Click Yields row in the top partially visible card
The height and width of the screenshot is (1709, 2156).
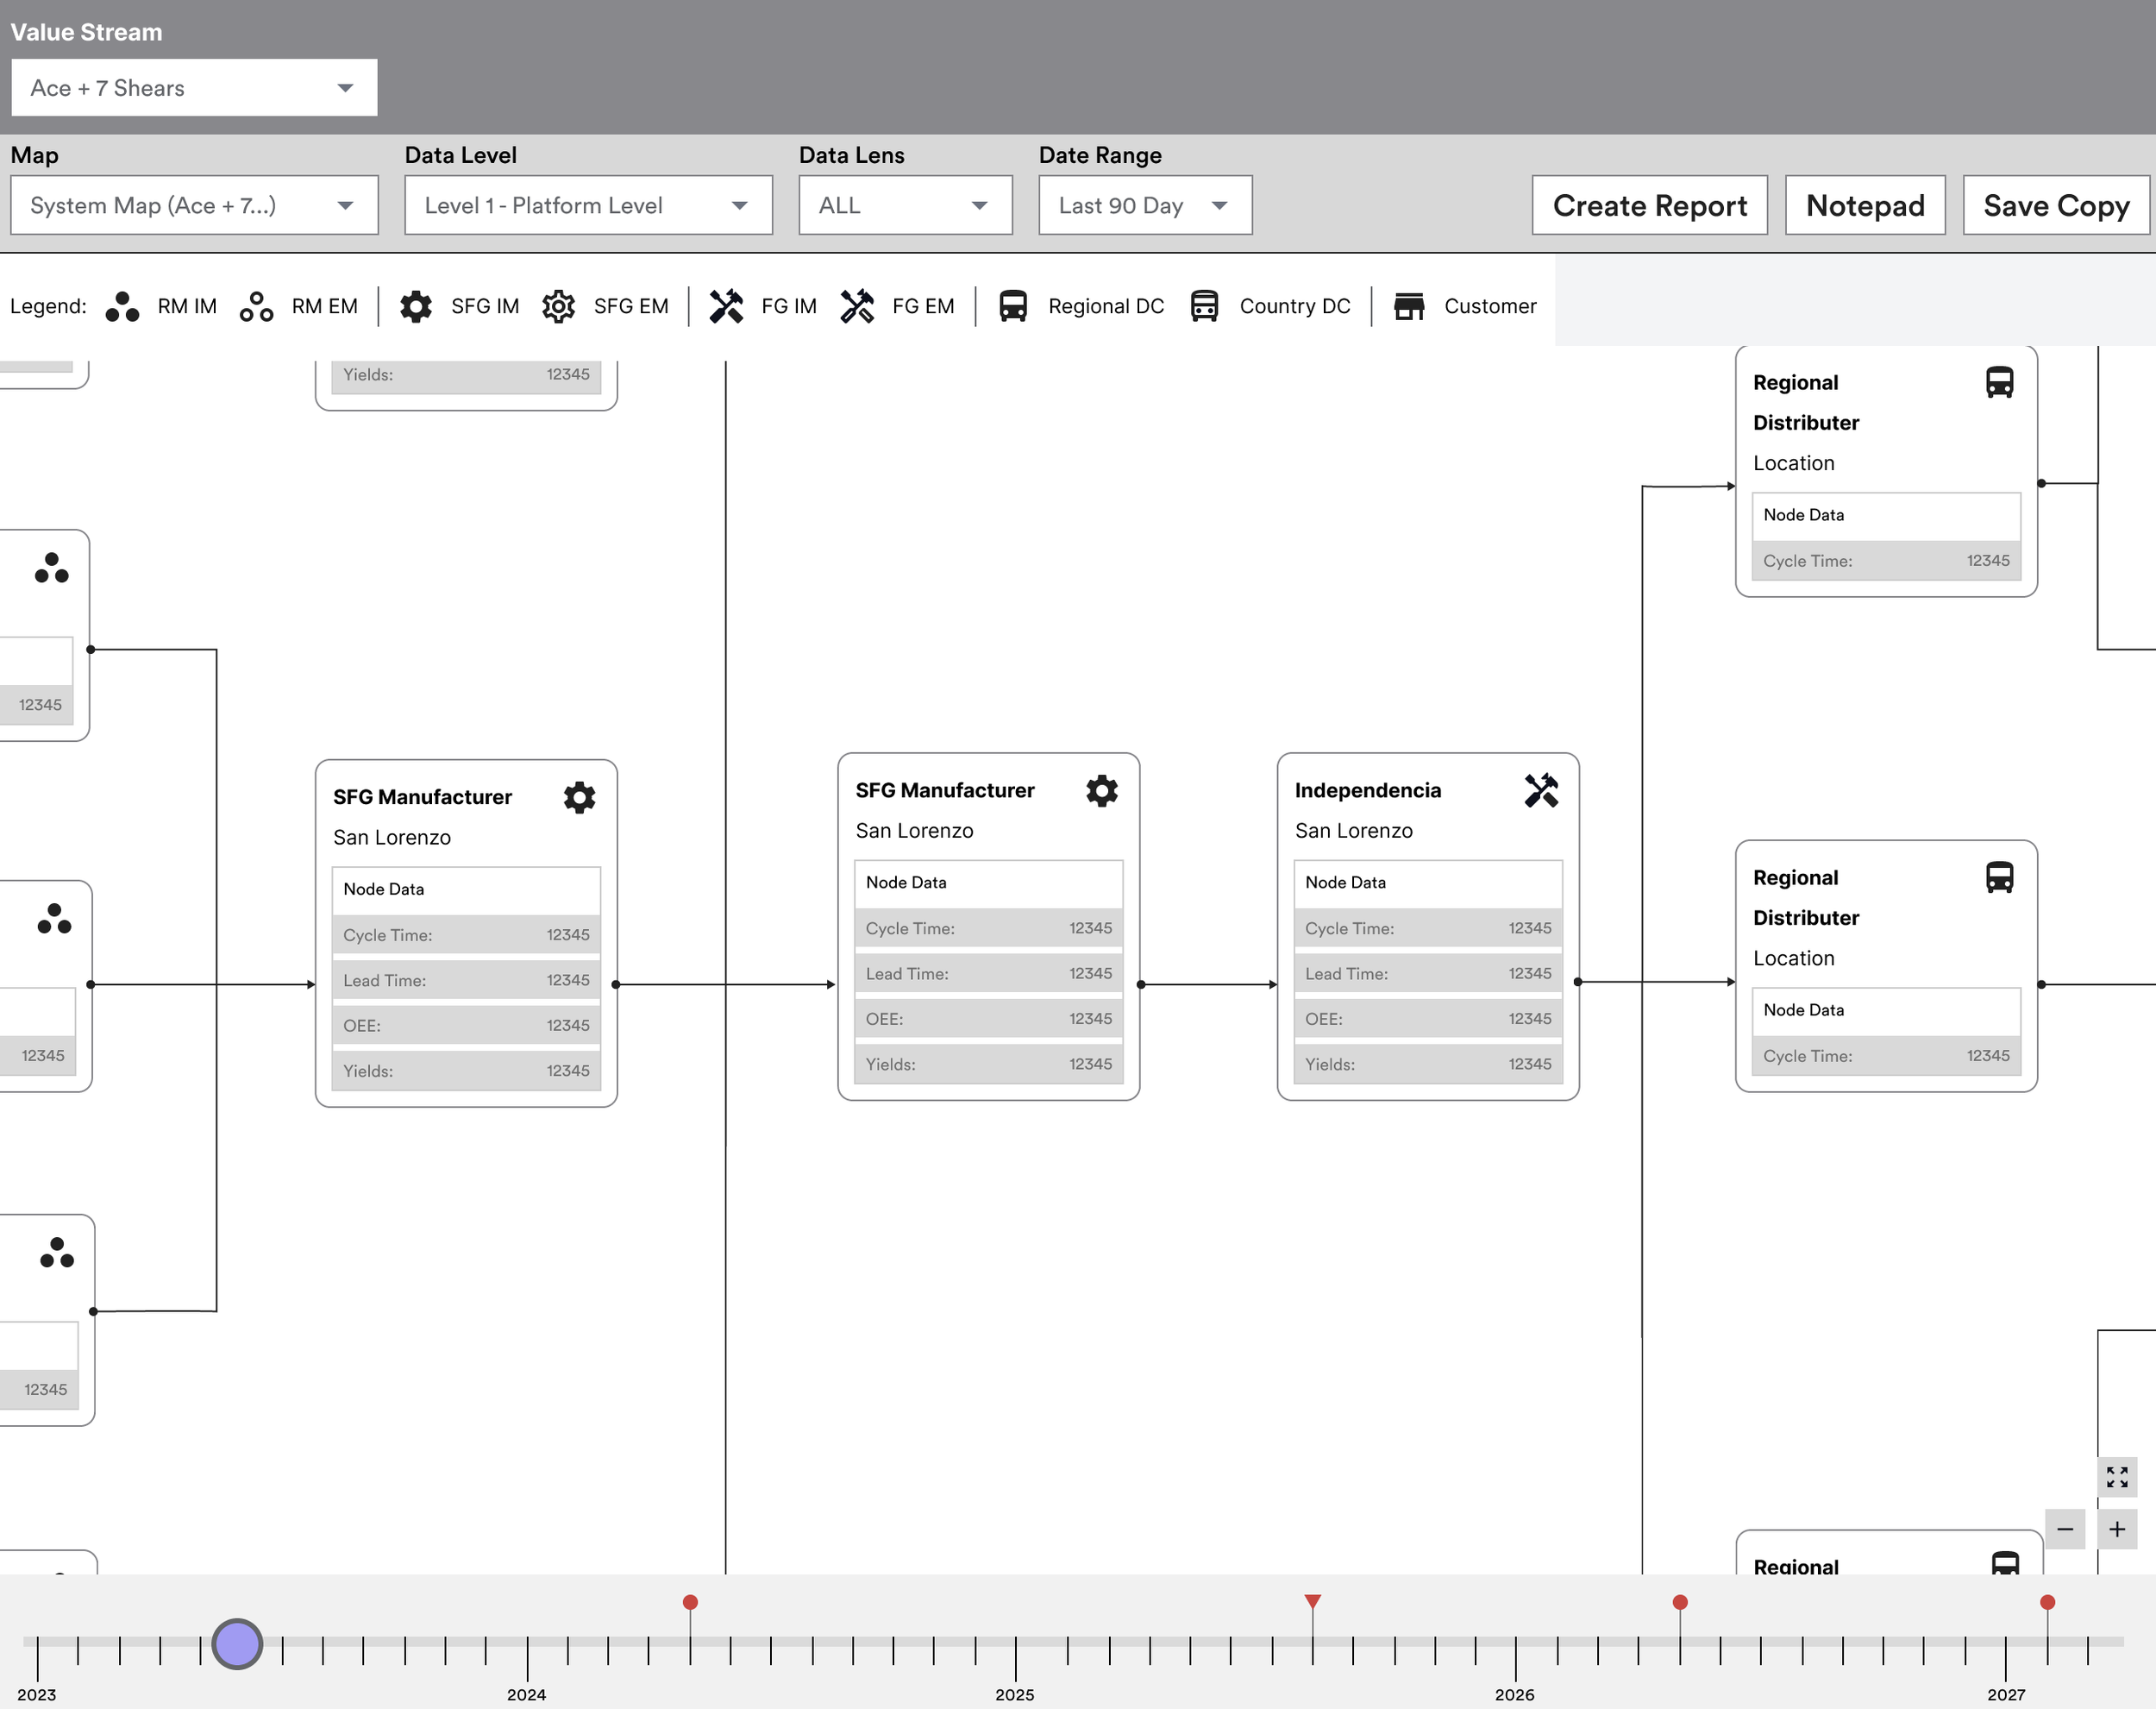pyautogui.click(x=466, y=374)
